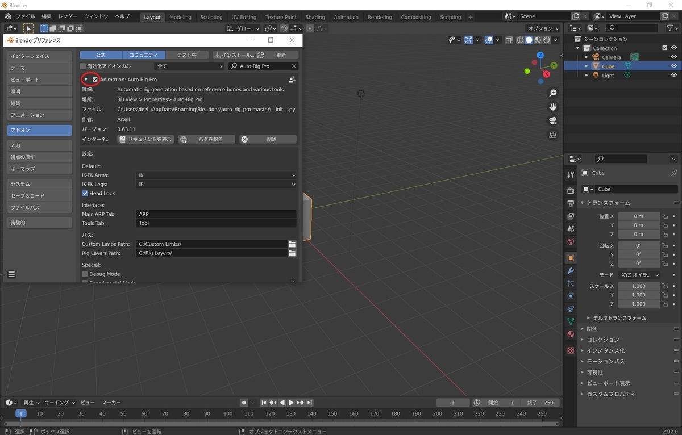Screen dimensions: 682x435
Task: Open the rotation mode XYZ オイラー dropdown
Action: pyautogui.click(x=639, y=275)
